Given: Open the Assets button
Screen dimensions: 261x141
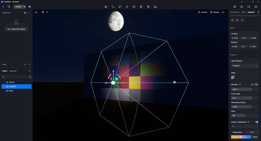Looking at the screenshot, I should pos(18,7).
